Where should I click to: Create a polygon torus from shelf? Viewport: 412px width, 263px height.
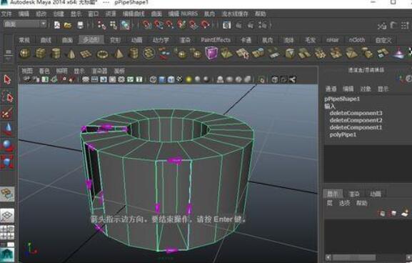tap(102, 54)
